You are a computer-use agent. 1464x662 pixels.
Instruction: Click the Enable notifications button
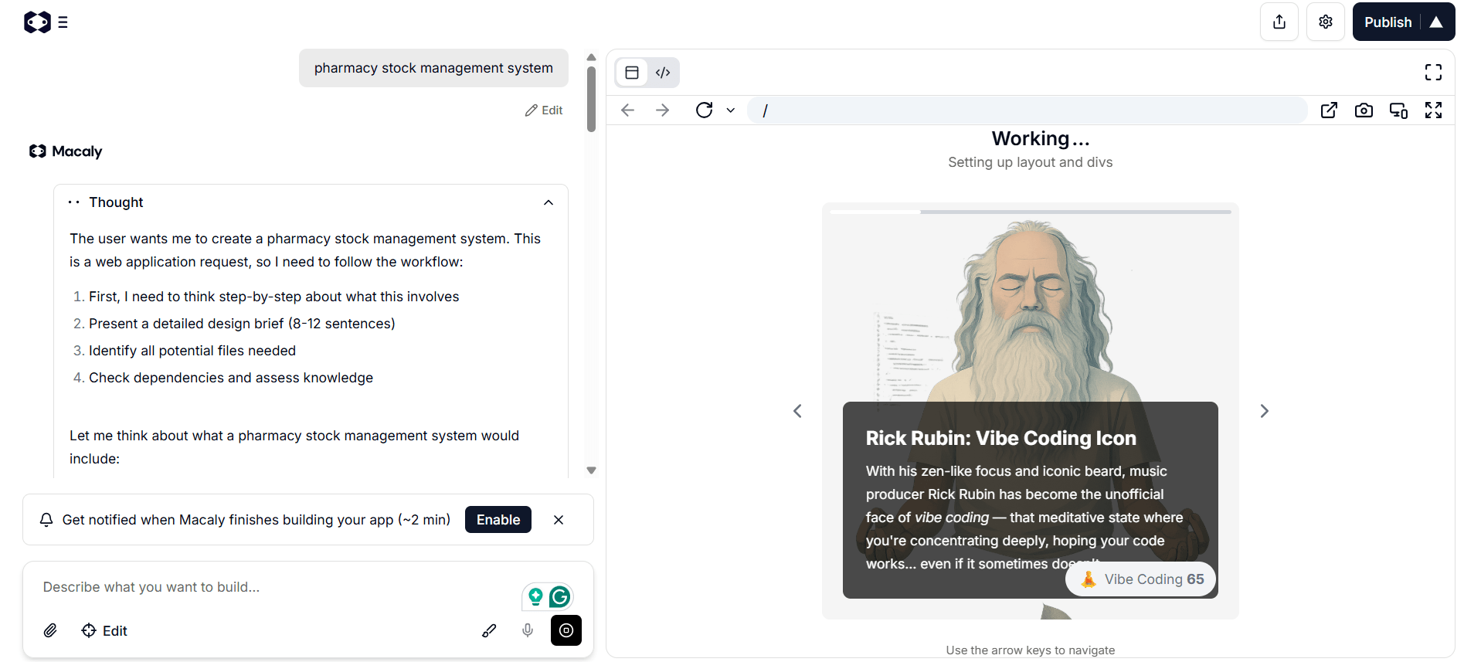pyautogui.click(x=498, y=520)
